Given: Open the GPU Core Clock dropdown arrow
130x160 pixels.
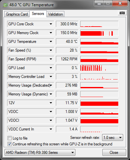Looking at the screenshot, I should pos(51,24).
